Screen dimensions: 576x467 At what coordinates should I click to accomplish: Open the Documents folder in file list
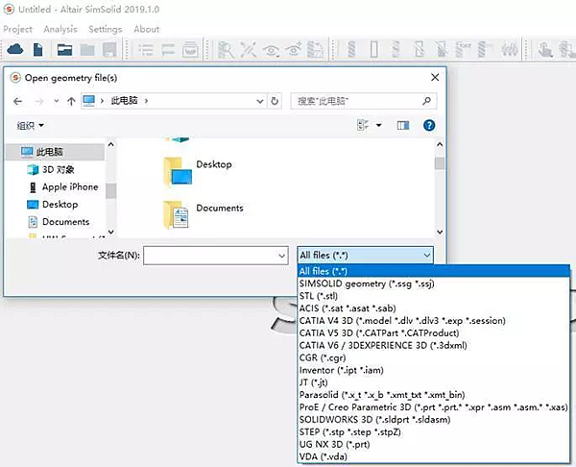[204, 214]
